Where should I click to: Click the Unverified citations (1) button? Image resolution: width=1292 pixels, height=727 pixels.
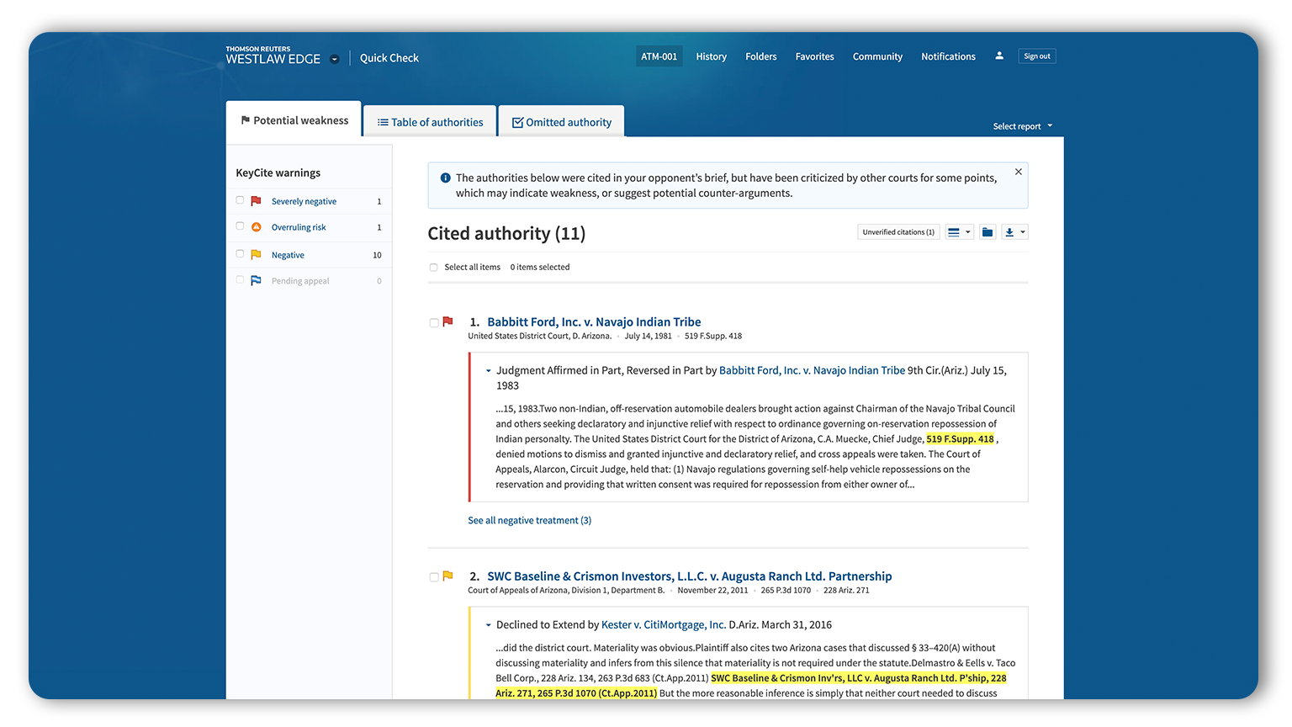[898, 232]
